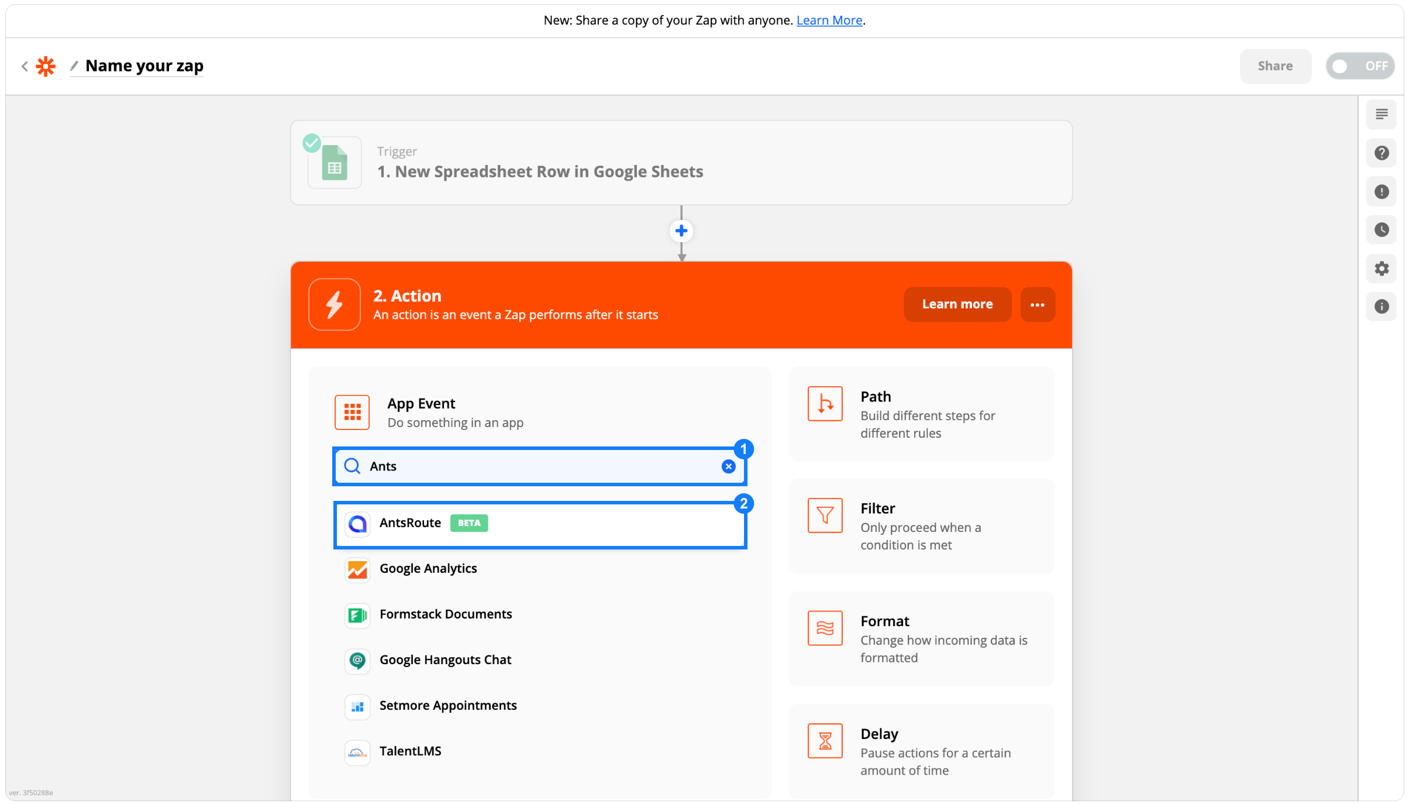Viewport: 1409px width, 804px height.
Task: Open the info icon in sidebar
Action: 1382,307
